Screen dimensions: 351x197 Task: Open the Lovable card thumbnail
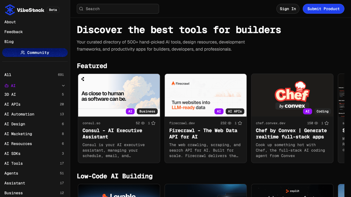pyautogui.click(x=119, y=191)
